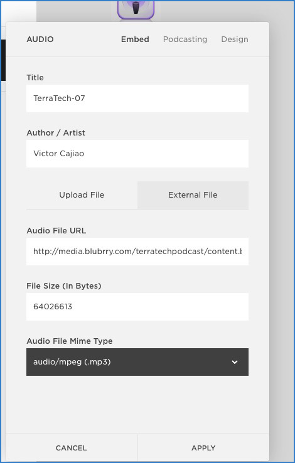The image size is (295, 463).
Task: Click the AUDIO panel heading
Action: point(40,40)
